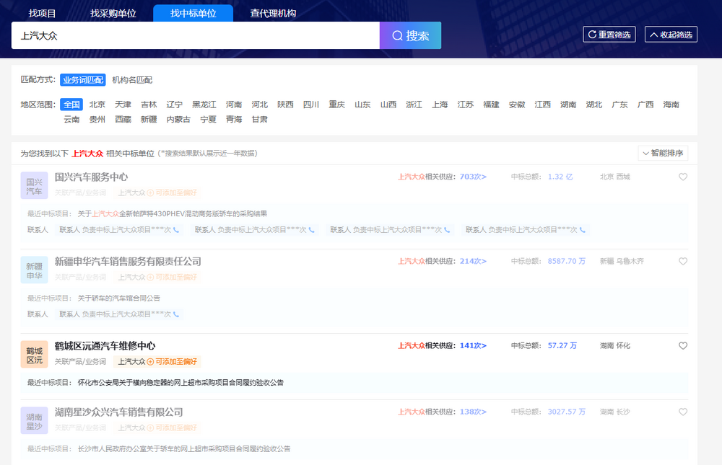Focus the search field containing 上汽大众
The image size is (722, 465).
tap(196, 35)
